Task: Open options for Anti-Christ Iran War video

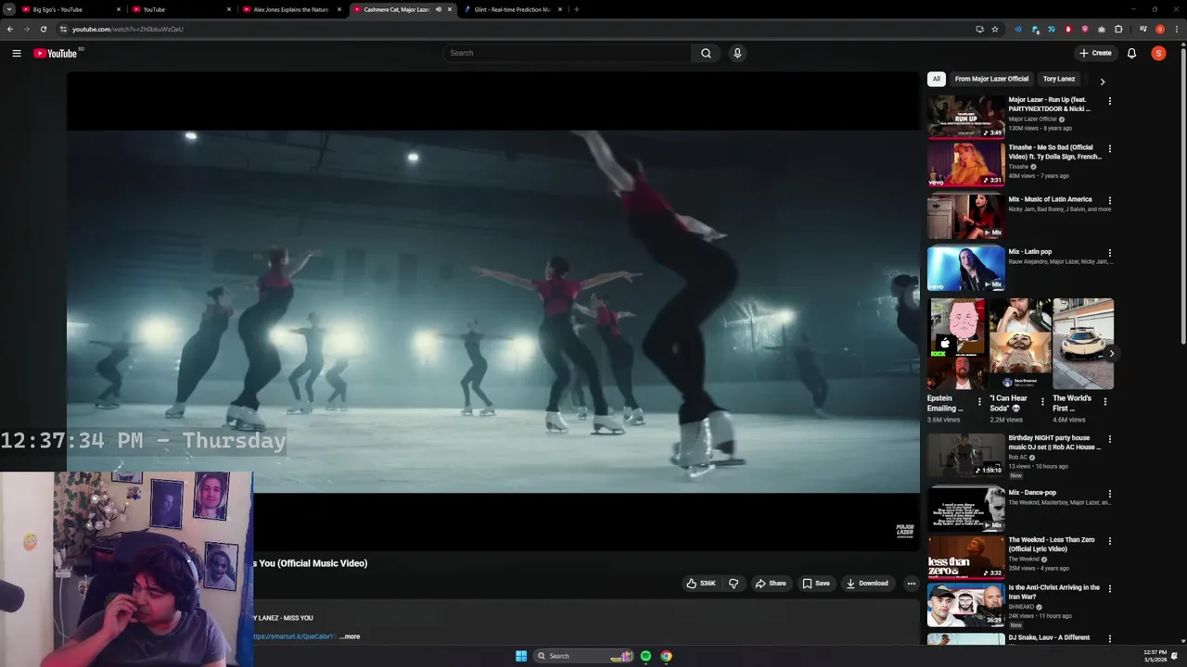Action: (x=1109, y=588)
